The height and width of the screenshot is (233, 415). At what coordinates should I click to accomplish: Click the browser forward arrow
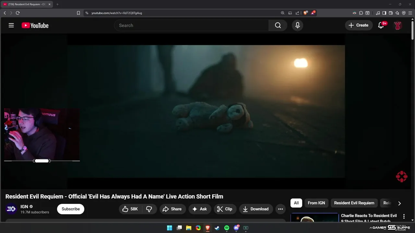[x=11, y=13]
